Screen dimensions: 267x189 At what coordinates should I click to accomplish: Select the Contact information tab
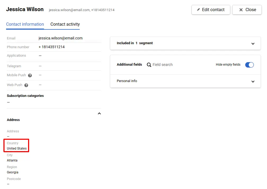25,24
